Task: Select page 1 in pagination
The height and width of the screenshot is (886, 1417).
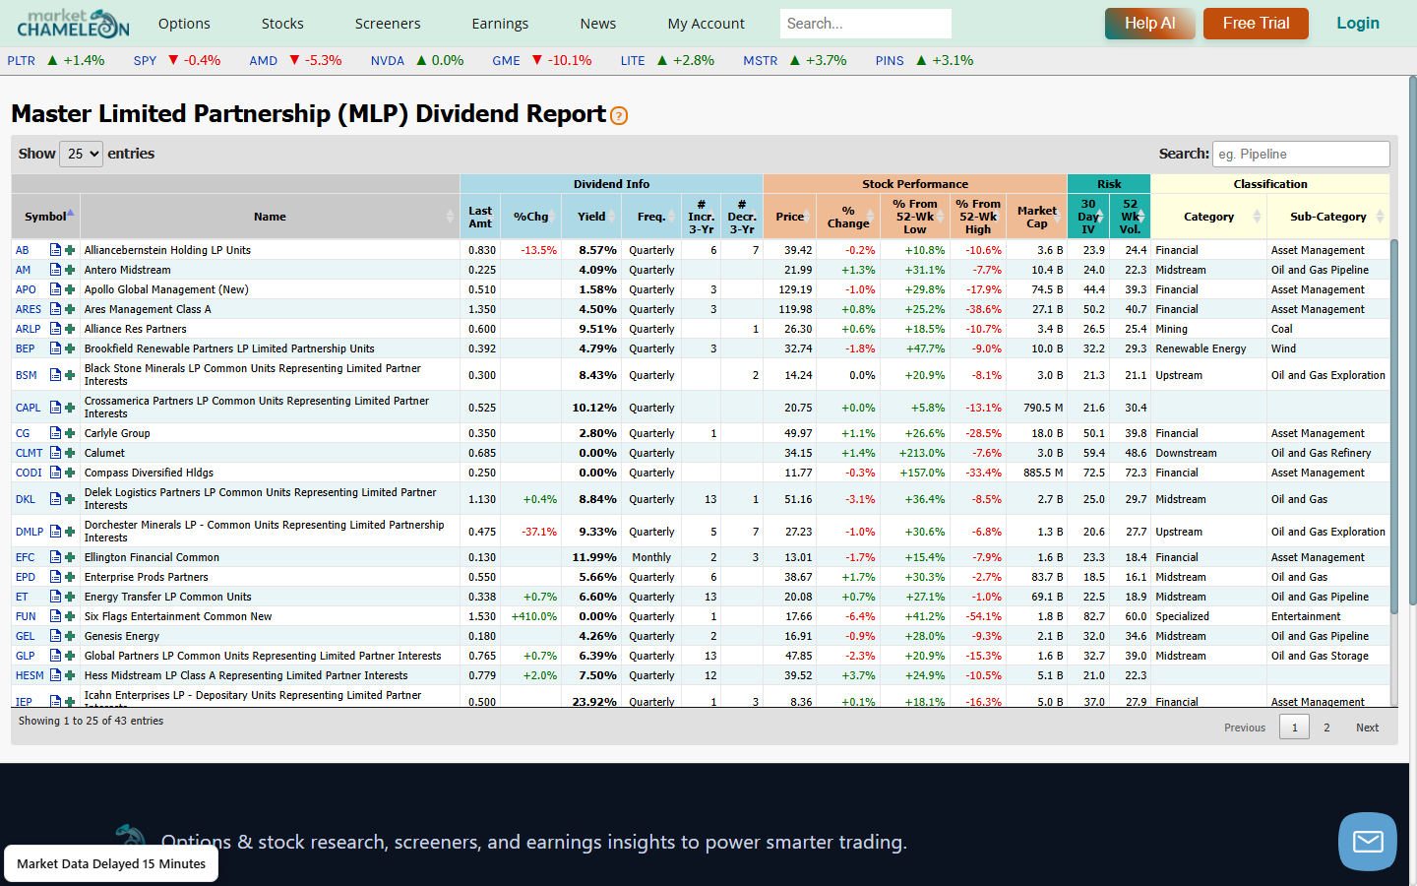Action: coord(1294,728)
